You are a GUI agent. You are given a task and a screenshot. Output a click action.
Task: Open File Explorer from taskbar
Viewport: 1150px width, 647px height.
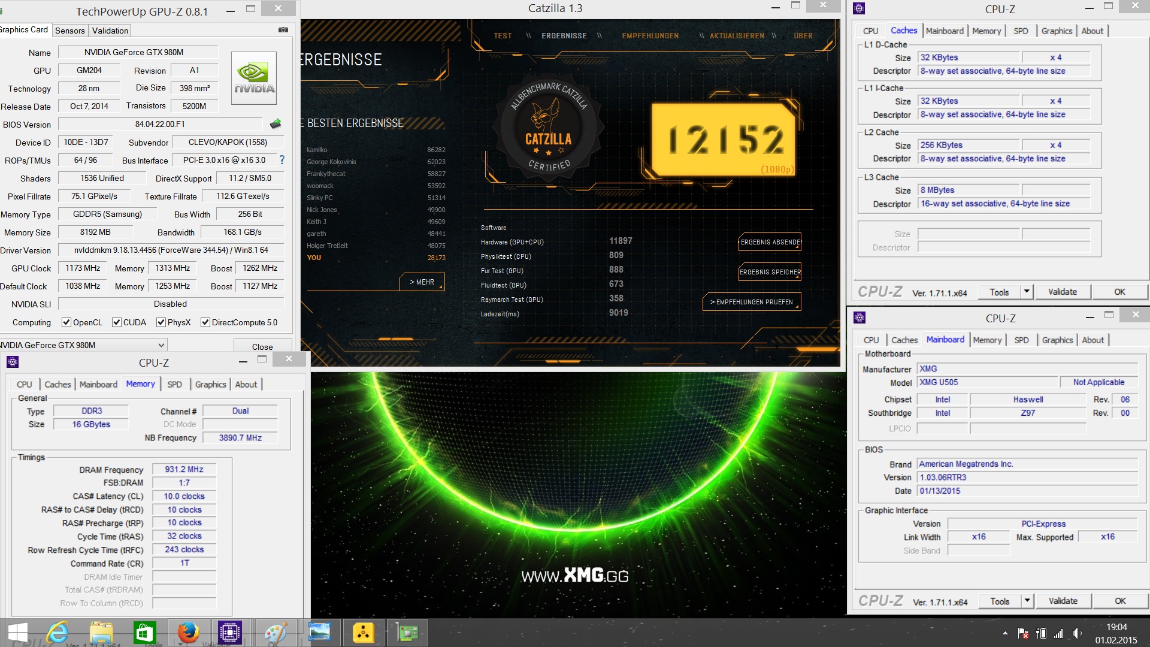101,633
